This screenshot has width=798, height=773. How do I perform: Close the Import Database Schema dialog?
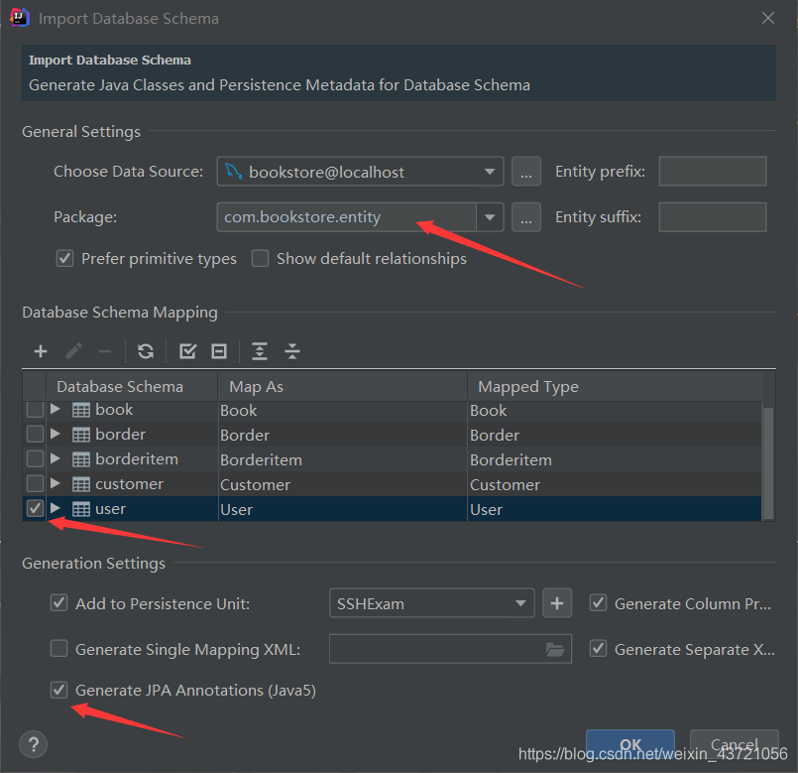(768, 18)
